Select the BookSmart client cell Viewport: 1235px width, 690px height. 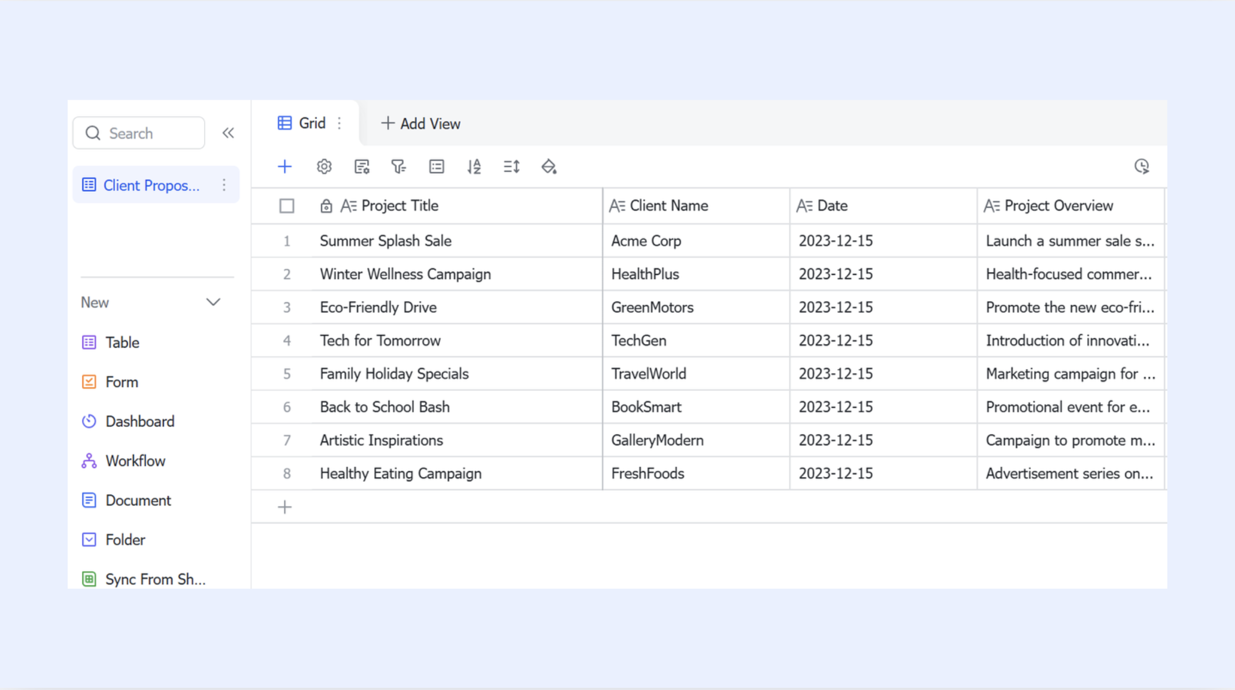[696, 407]
